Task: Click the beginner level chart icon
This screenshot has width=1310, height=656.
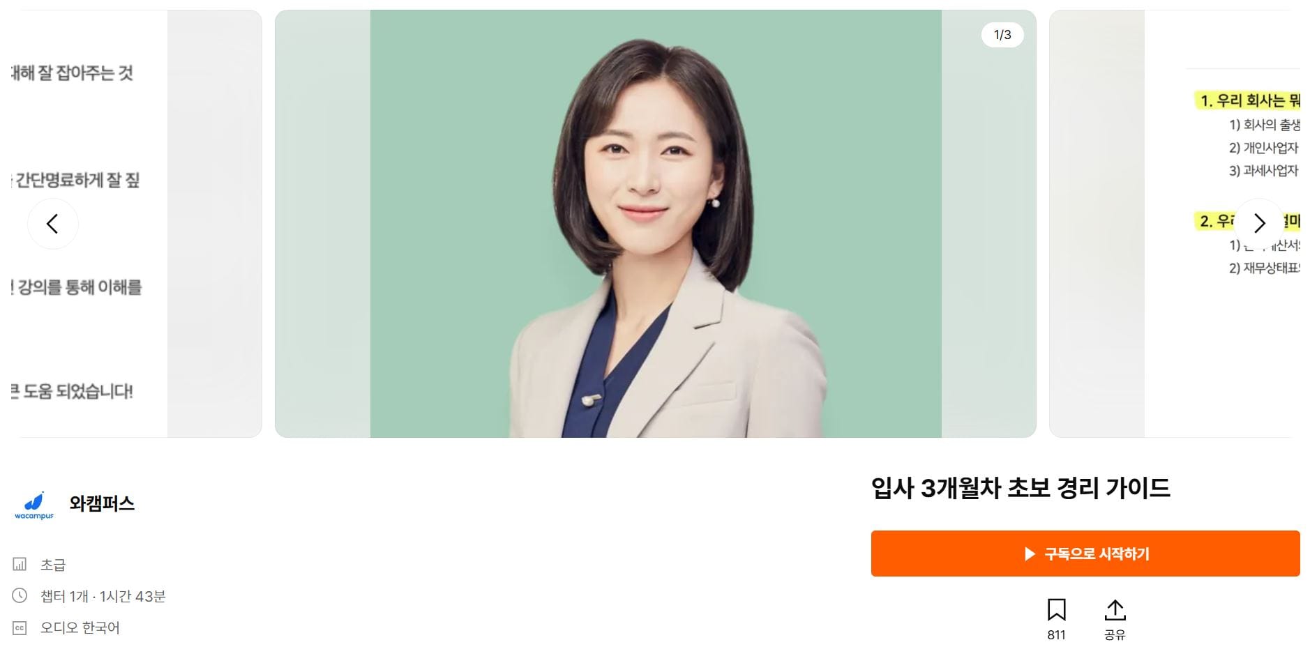Action: [x=20, y=564]
